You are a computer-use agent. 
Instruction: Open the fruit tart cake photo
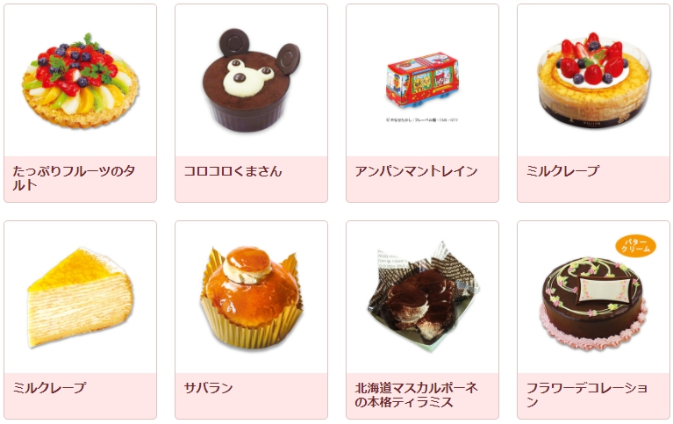coord(80,81)
